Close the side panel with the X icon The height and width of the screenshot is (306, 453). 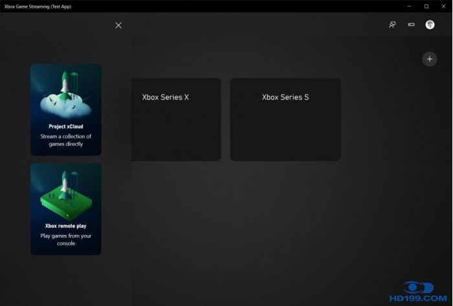pyautogui.click(x=118, y=25)
